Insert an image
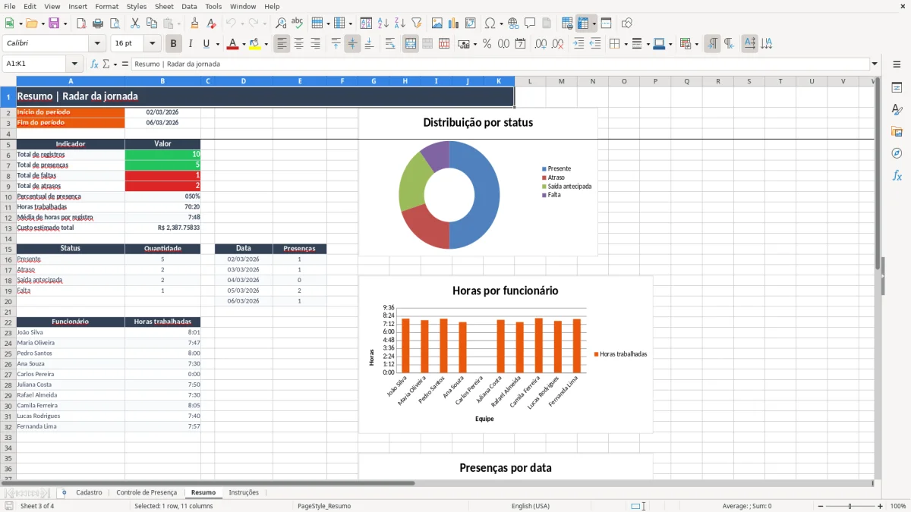 (437, 24)
